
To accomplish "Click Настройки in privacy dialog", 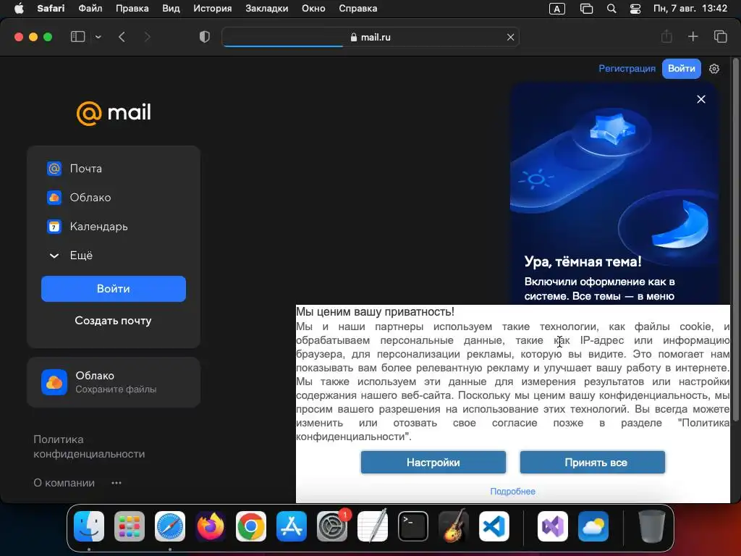I will [x=433, y=463].
